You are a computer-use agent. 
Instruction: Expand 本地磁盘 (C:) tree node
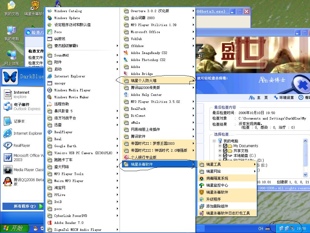pos(220,156)
